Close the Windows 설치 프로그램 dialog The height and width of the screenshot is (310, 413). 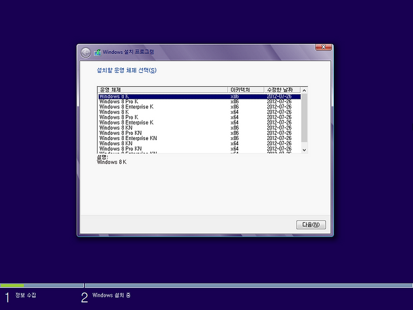pos(324,47)
